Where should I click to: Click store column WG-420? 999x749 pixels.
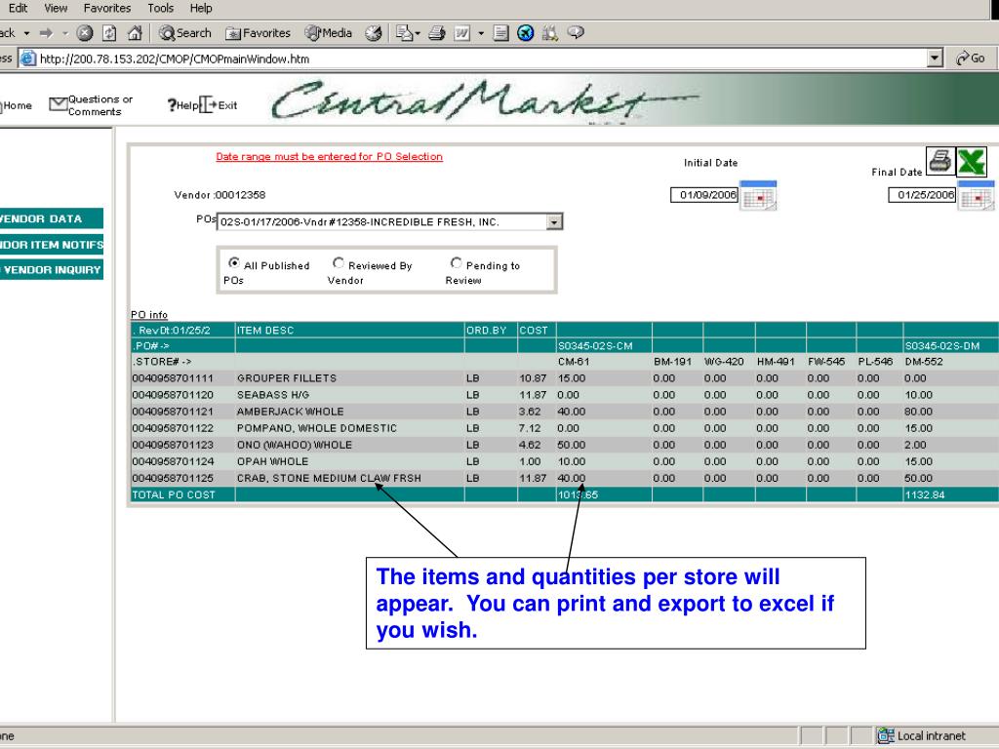coord(724,362)
